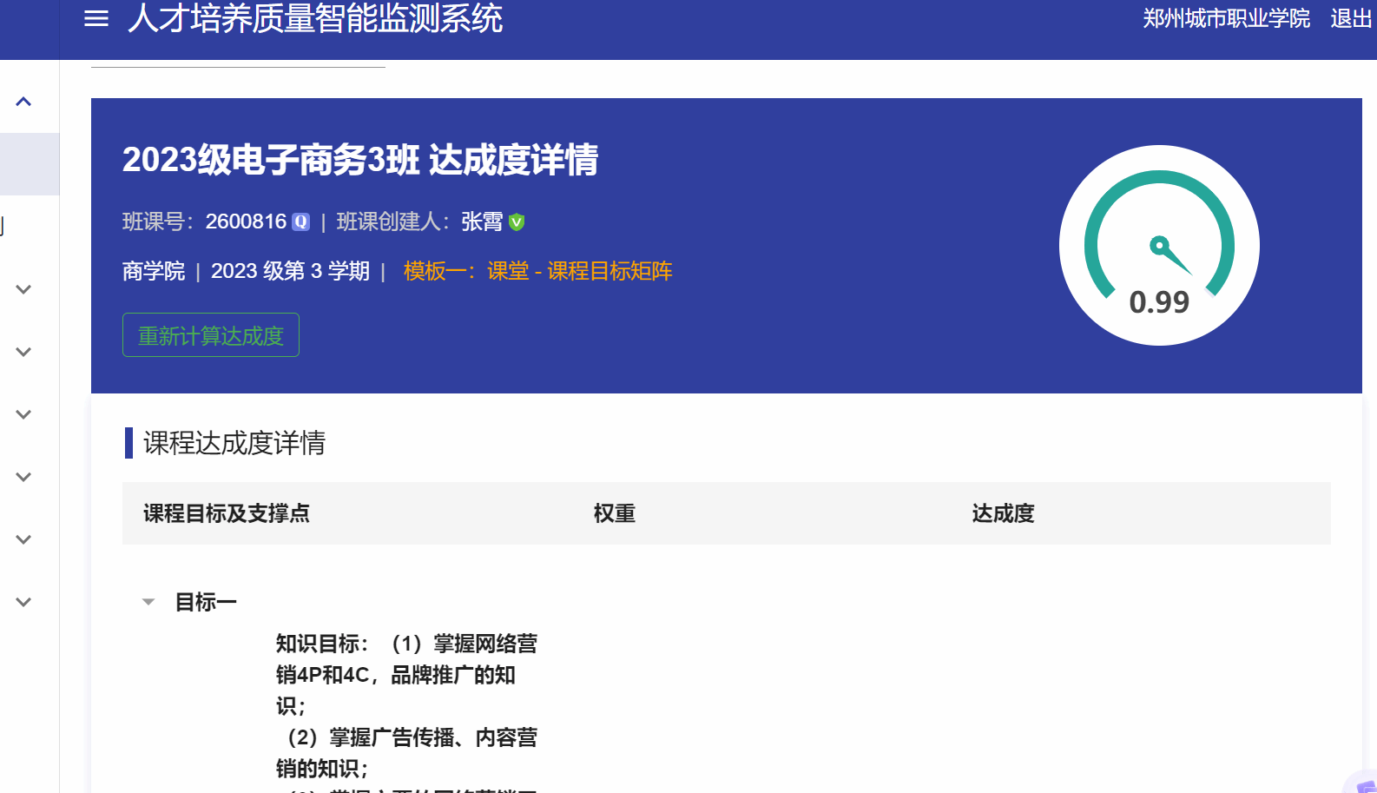Select the highlighted sidebar menu item
This screenshot has width=1377, height=793.
pyautogui.click(x=30, y=164)
